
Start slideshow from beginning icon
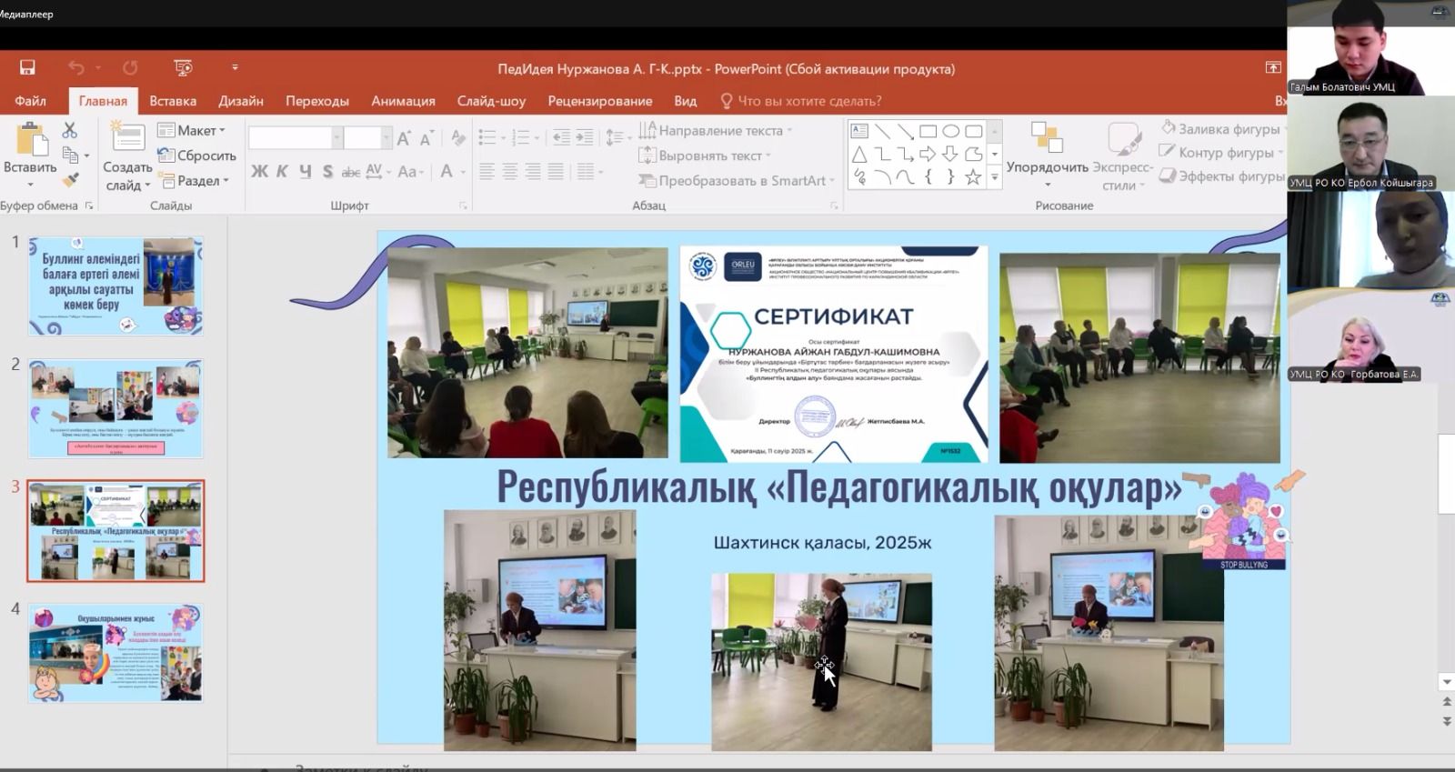coord(183,68)
